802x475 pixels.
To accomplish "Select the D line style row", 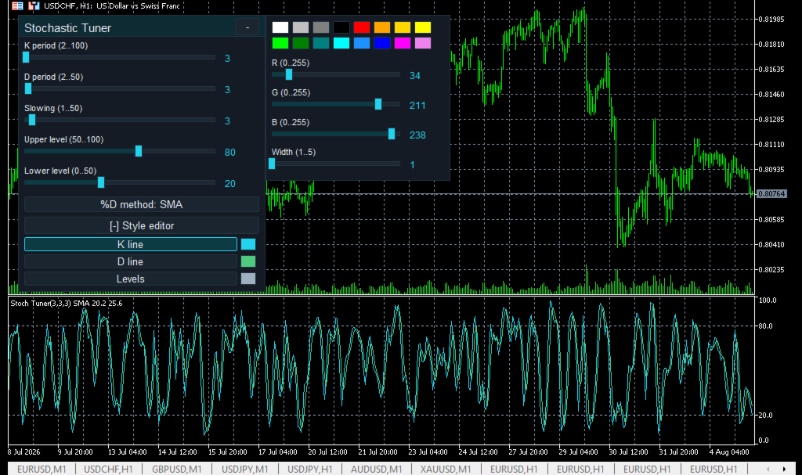I will pos(131,262).
